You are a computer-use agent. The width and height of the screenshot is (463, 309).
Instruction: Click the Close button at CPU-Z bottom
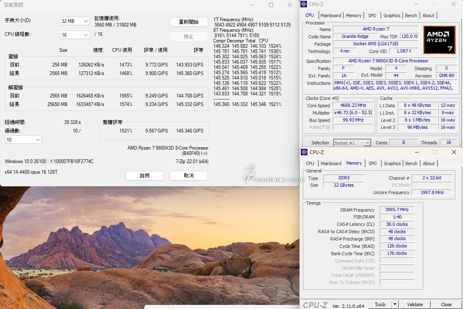point(446,304)
